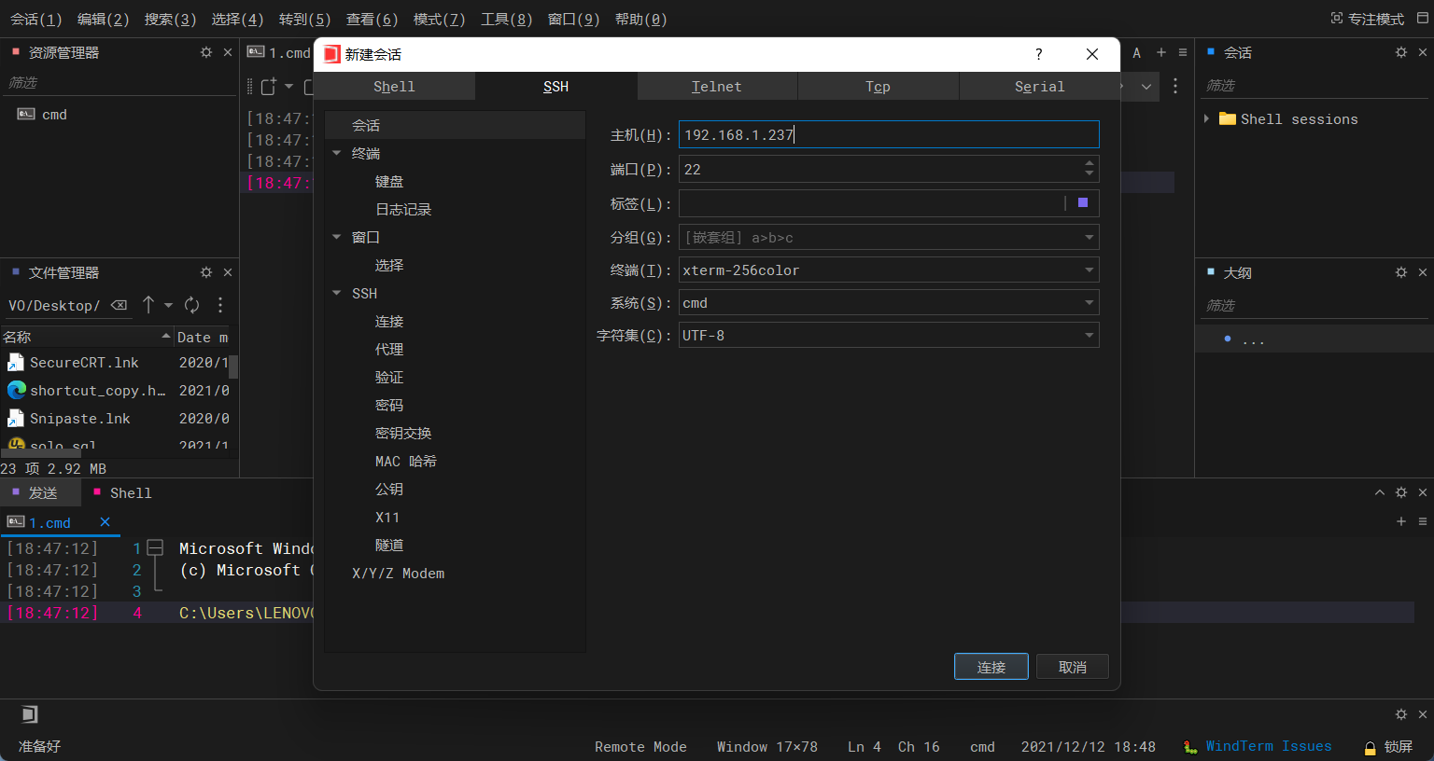This screenshot has width=1434, height=761.
Task: Click the 连接 connect button
Action: (991, 667)
